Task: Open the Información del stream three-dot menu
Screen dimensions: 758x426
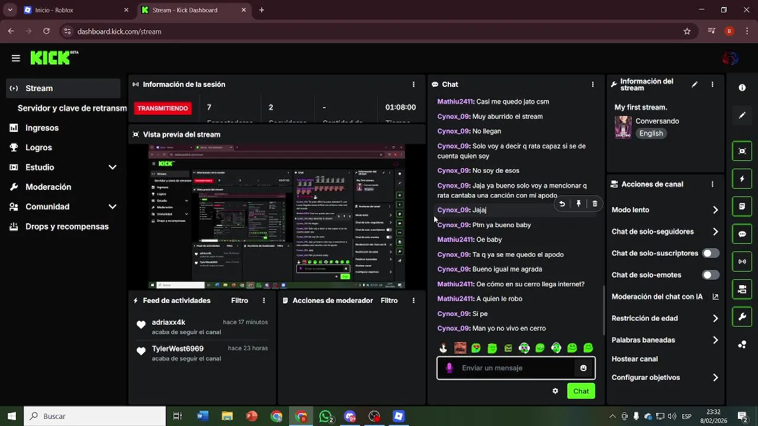Action: tap(712, 85)
